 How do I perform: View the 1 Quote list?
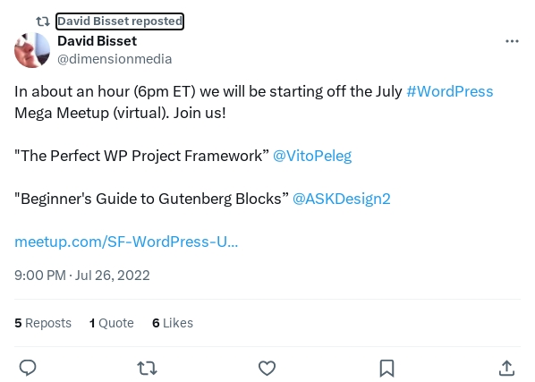(112, 323)
